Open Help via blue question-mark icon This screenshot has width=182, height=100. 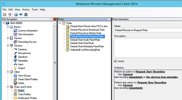[16, 15]
